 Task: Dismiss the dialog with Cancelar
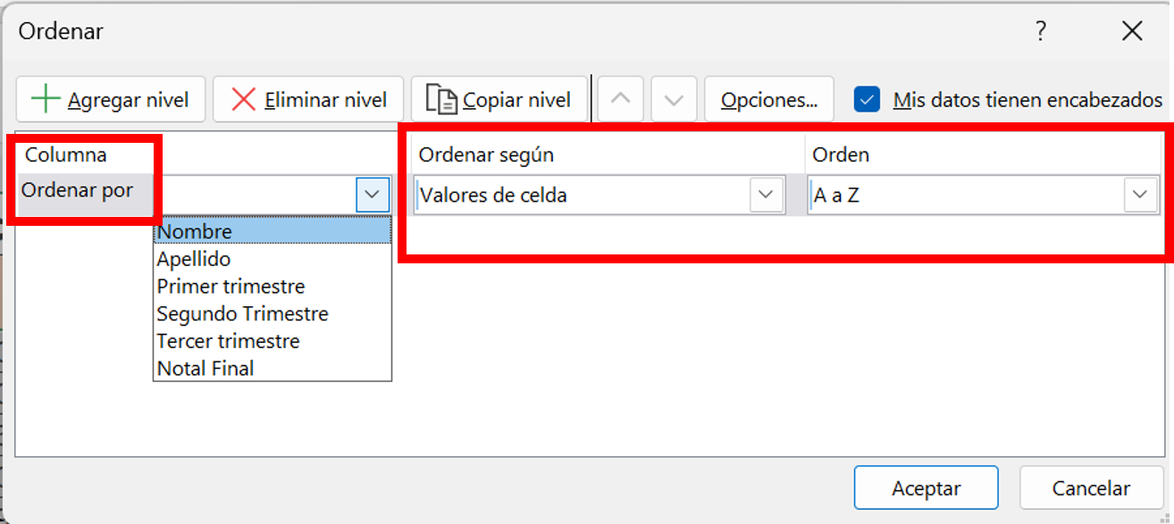tap(1090, 488)
